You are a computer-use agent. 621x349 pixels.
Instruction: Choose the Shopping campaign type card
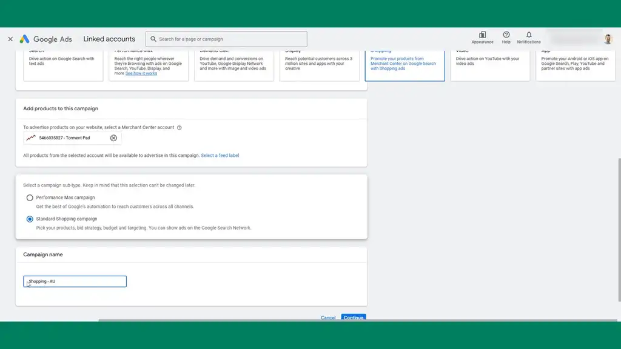coord(404,65)
